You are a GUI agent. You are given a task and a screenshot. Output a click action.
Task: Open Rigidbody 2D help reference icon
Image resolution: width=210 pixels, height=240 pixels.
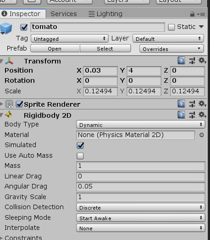tap(181, 115)
